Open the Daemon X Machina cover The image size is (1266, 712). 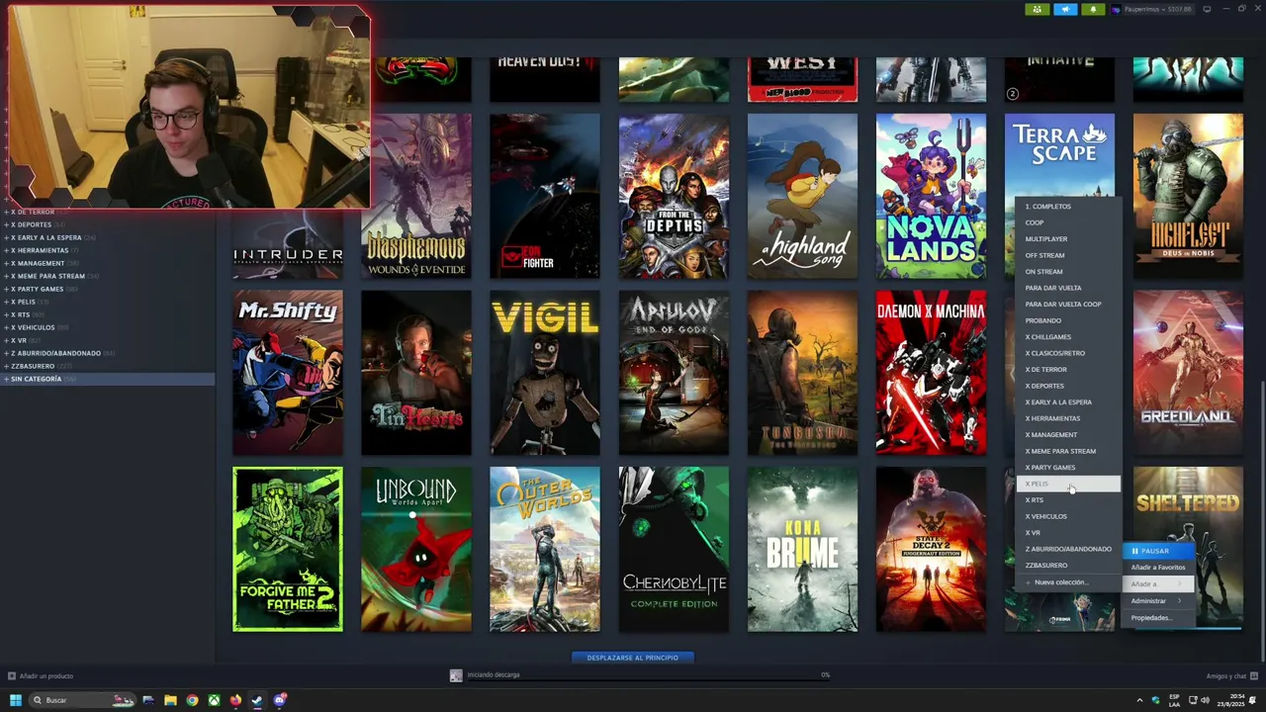coord(931,373)
